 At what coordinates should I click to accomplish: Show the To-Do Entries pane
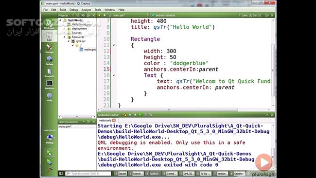point(204,174)
